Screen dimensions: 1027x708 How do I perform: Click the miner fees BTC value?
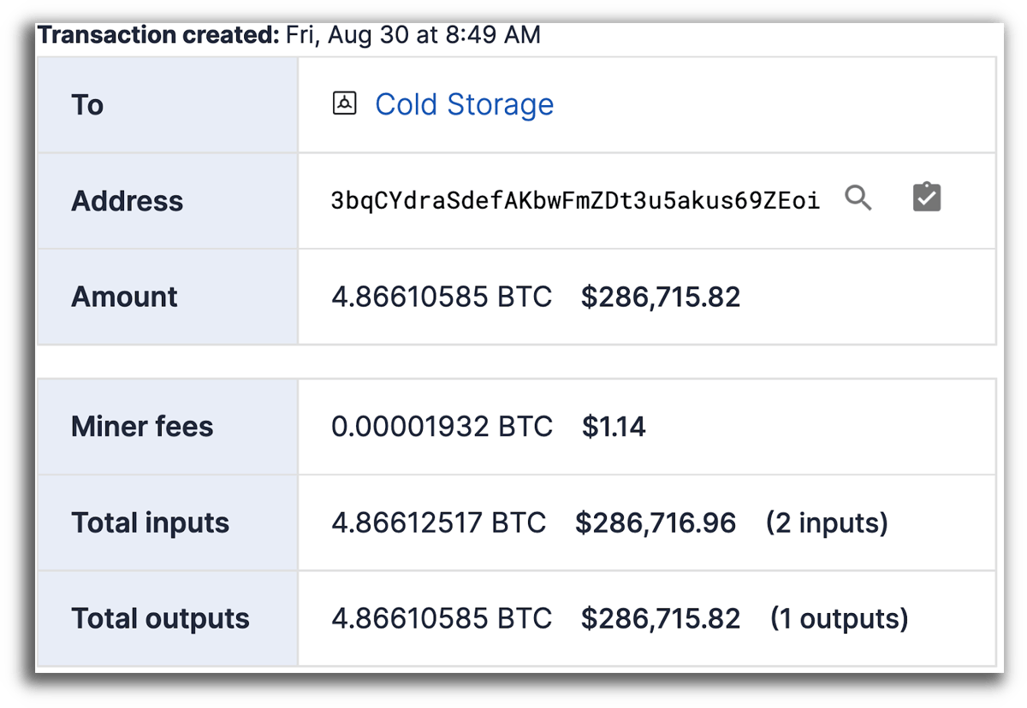point(442,426)
